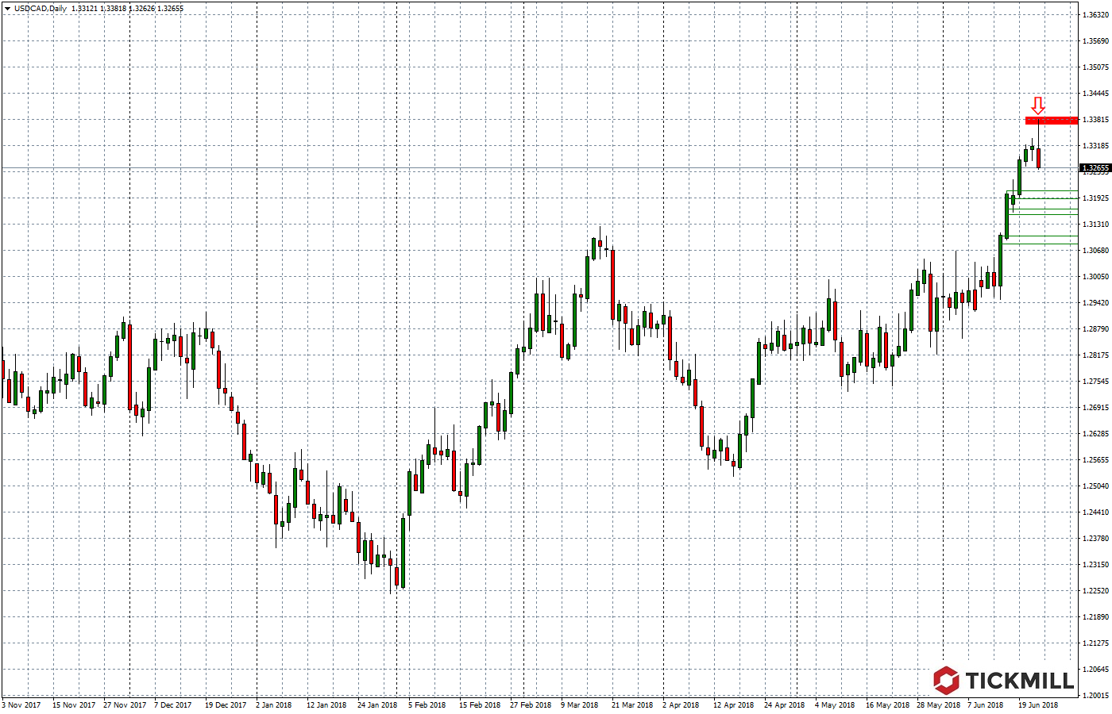Viewport: 1112px width, 714px height.
Task: Click the 28 May 2018 date label
Action: coord(938,704)
